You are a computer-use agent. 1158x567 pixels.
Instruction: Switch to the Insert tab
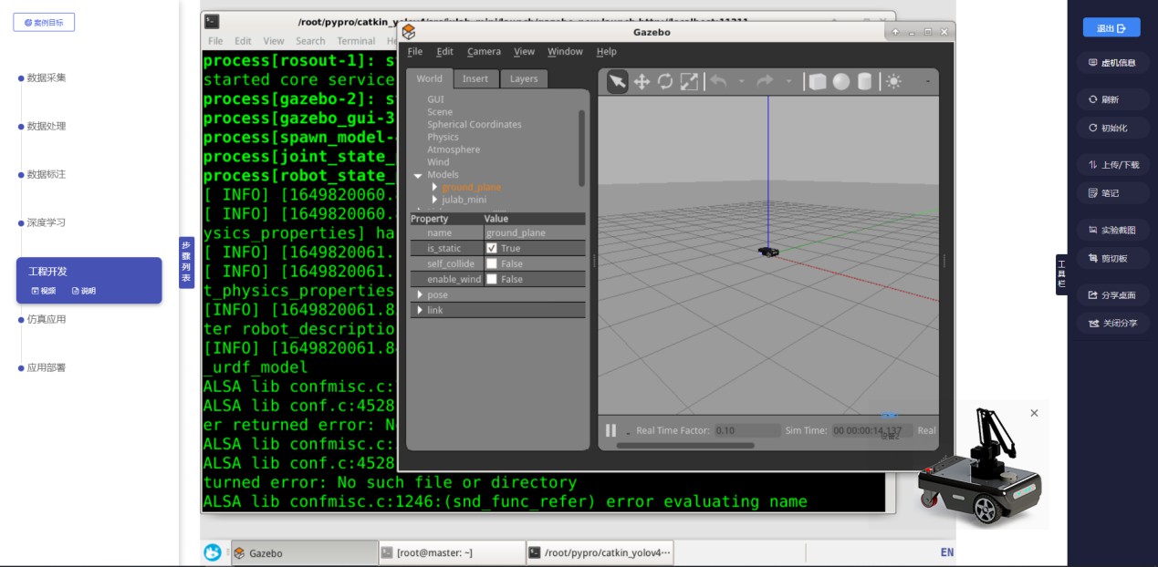475,79
